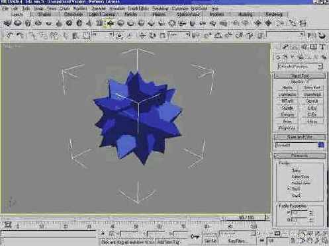
Task: Switch to the Space Warps shelf tab
Action: (x=188, y=15)
